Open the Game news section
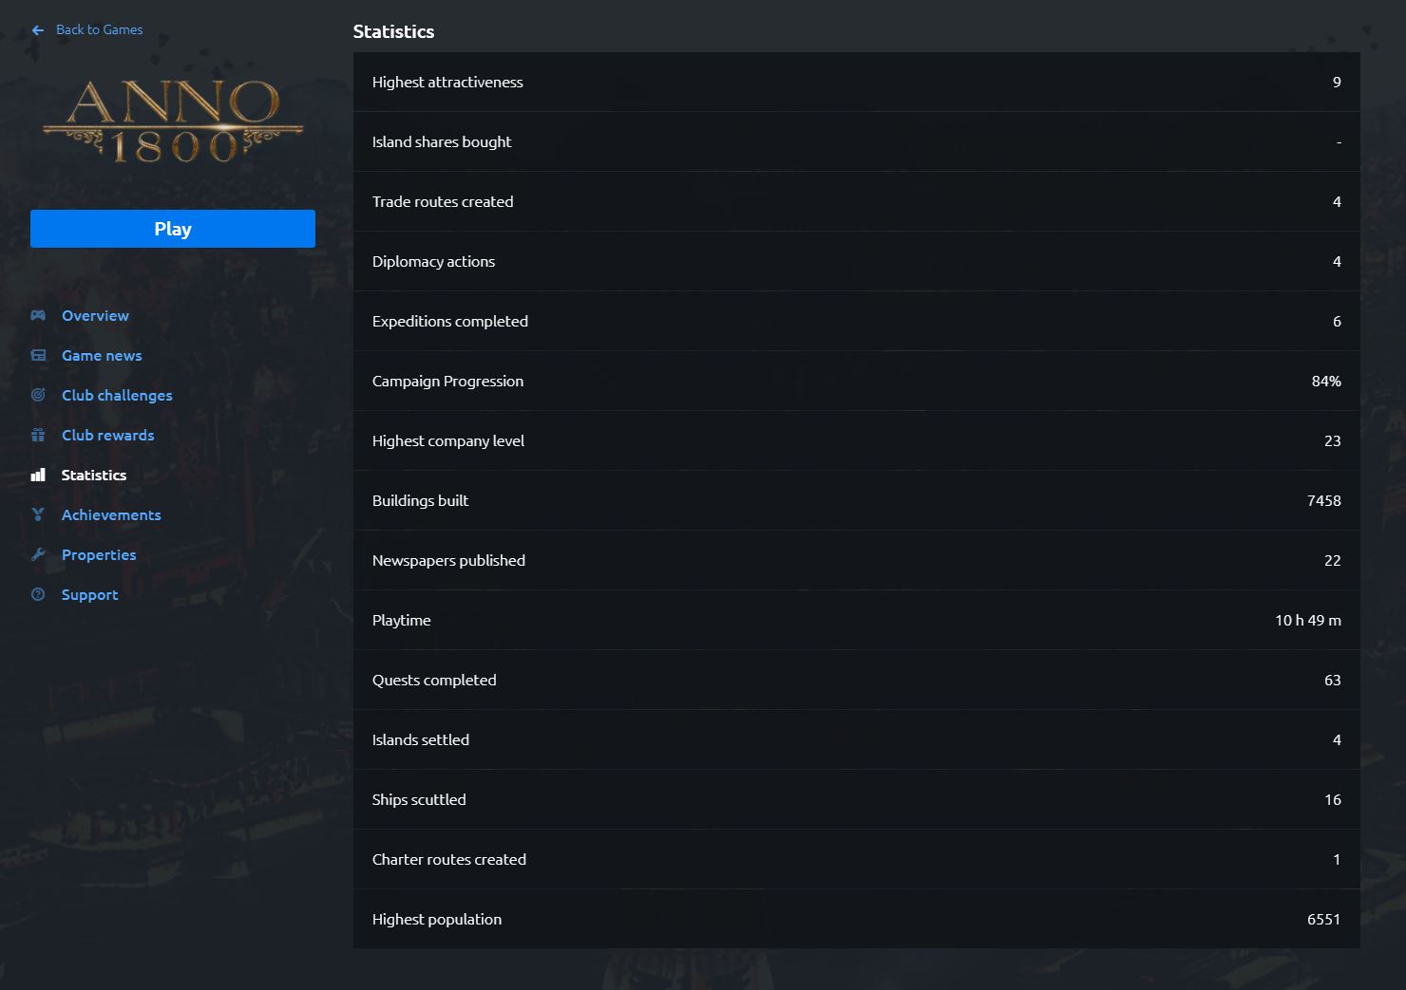This screenshot has width=1406, height=990. (x=102, y=355)
